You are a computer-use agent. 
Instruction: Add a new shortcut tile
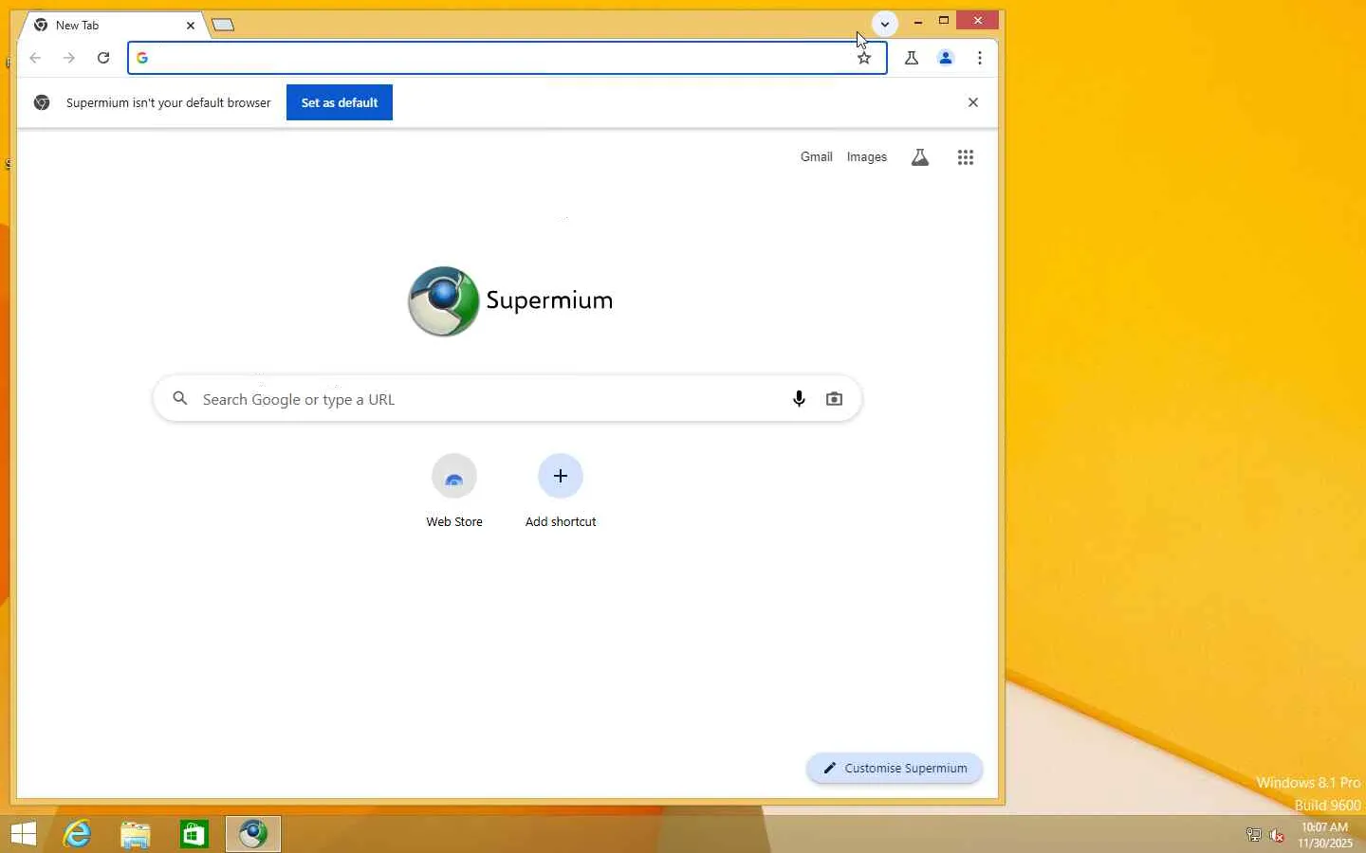tap(561, 491)
